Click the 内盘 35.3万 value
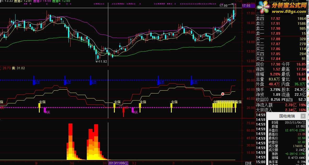Screen dimensions: 309x165 pos(300,84)
